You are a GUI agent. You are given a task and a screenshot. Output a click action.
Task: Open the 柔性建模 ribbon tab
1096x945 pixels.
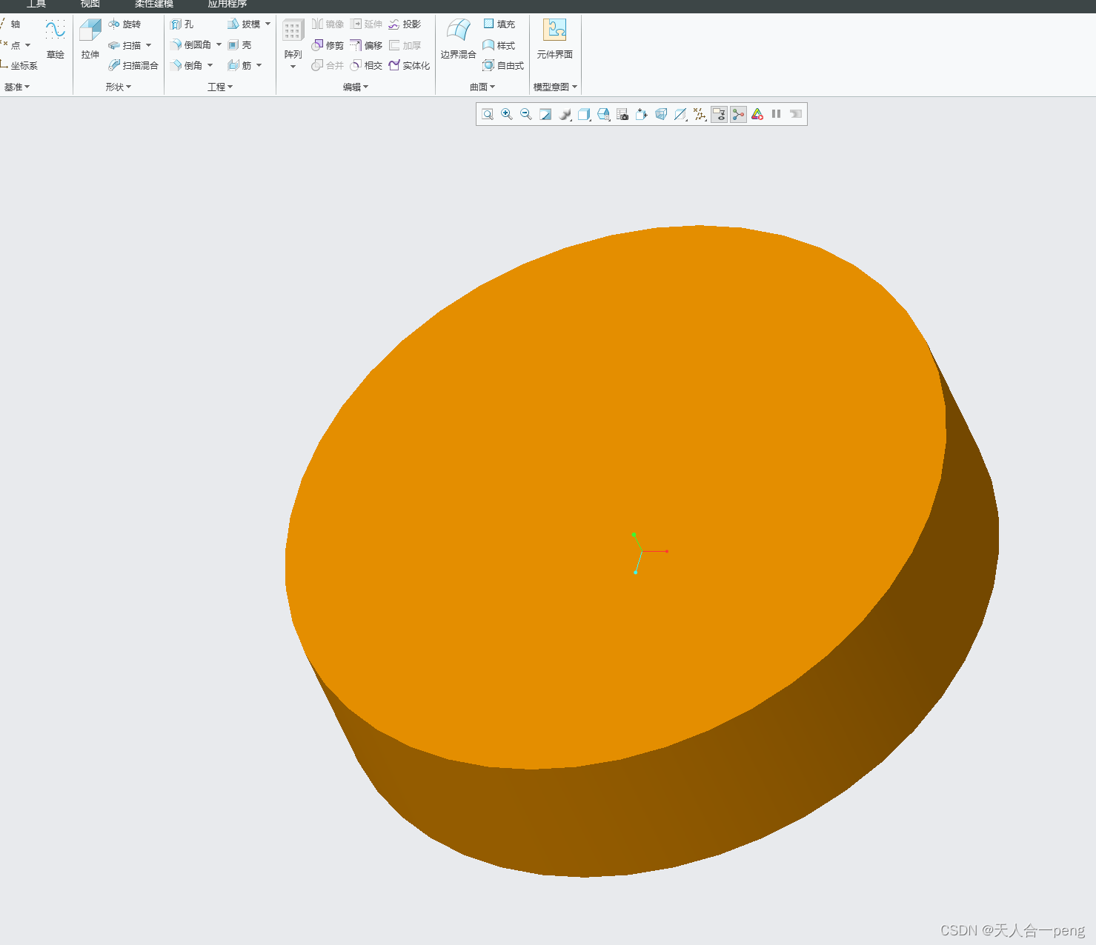tap(154, 4)
